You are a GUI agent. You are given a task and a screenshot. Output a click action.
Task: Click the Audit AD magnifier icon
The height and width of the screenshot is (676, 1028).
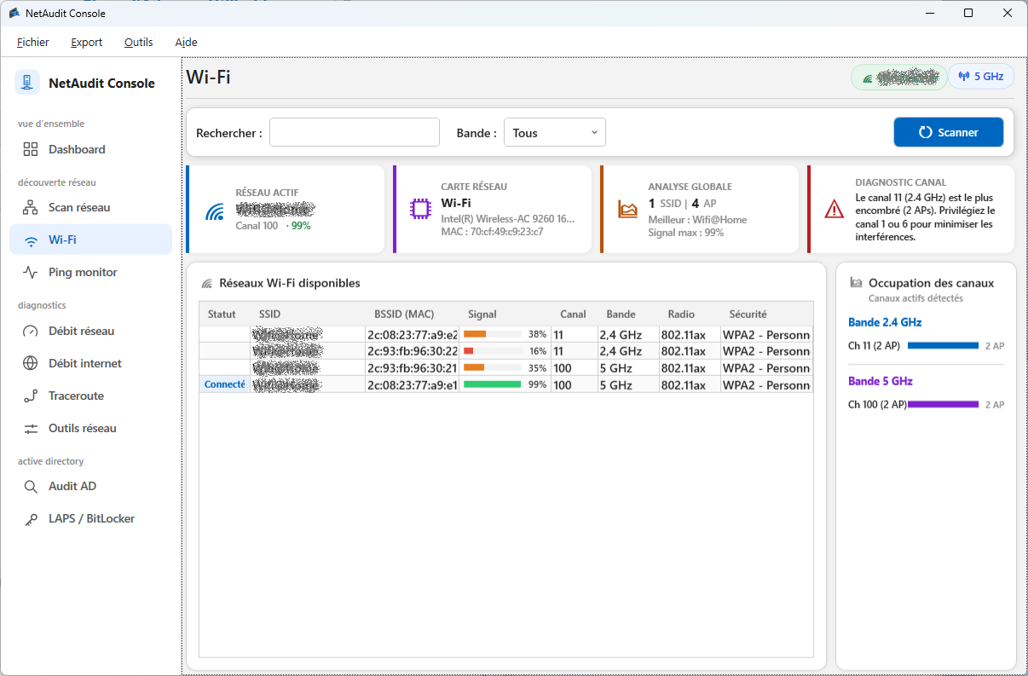click(31, 487)
